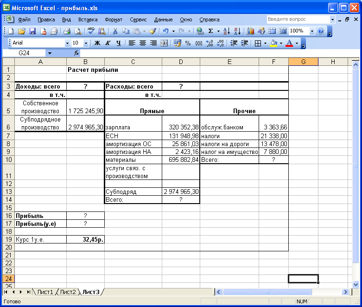Open the Borders dropdown arrow
This screenshot has height=307, width=362.
[265, 43]
